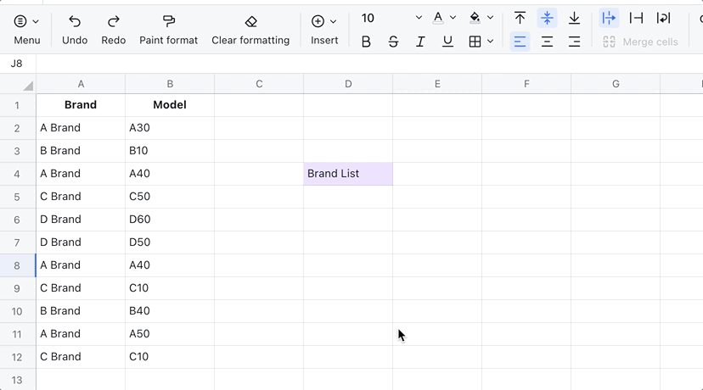
Task: Select column C header
Action: pos(259,83)
